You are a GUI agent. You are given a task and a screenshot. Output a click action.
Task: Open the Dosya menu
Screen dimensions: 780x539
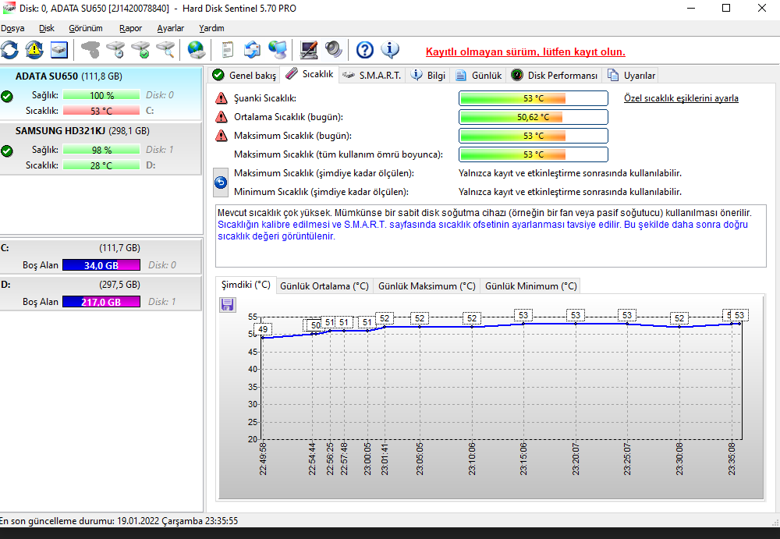[12, 28]
